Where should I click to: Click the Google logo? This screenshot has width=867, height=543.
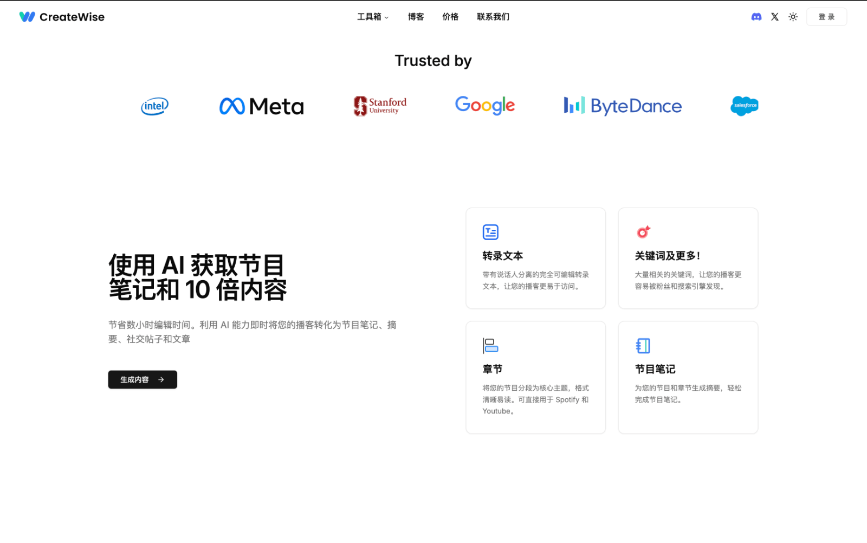click(485, 106)
